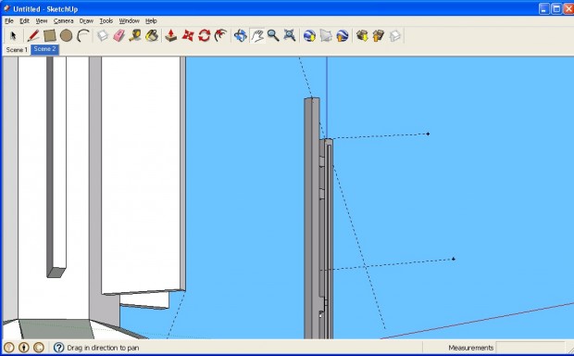Click the SketchUp title bar app icon
This screenshot has width=574, height=356.
(6, 8)
